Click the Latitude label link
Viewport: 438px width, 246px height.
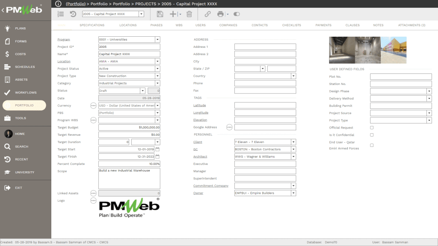click(199, 105)
